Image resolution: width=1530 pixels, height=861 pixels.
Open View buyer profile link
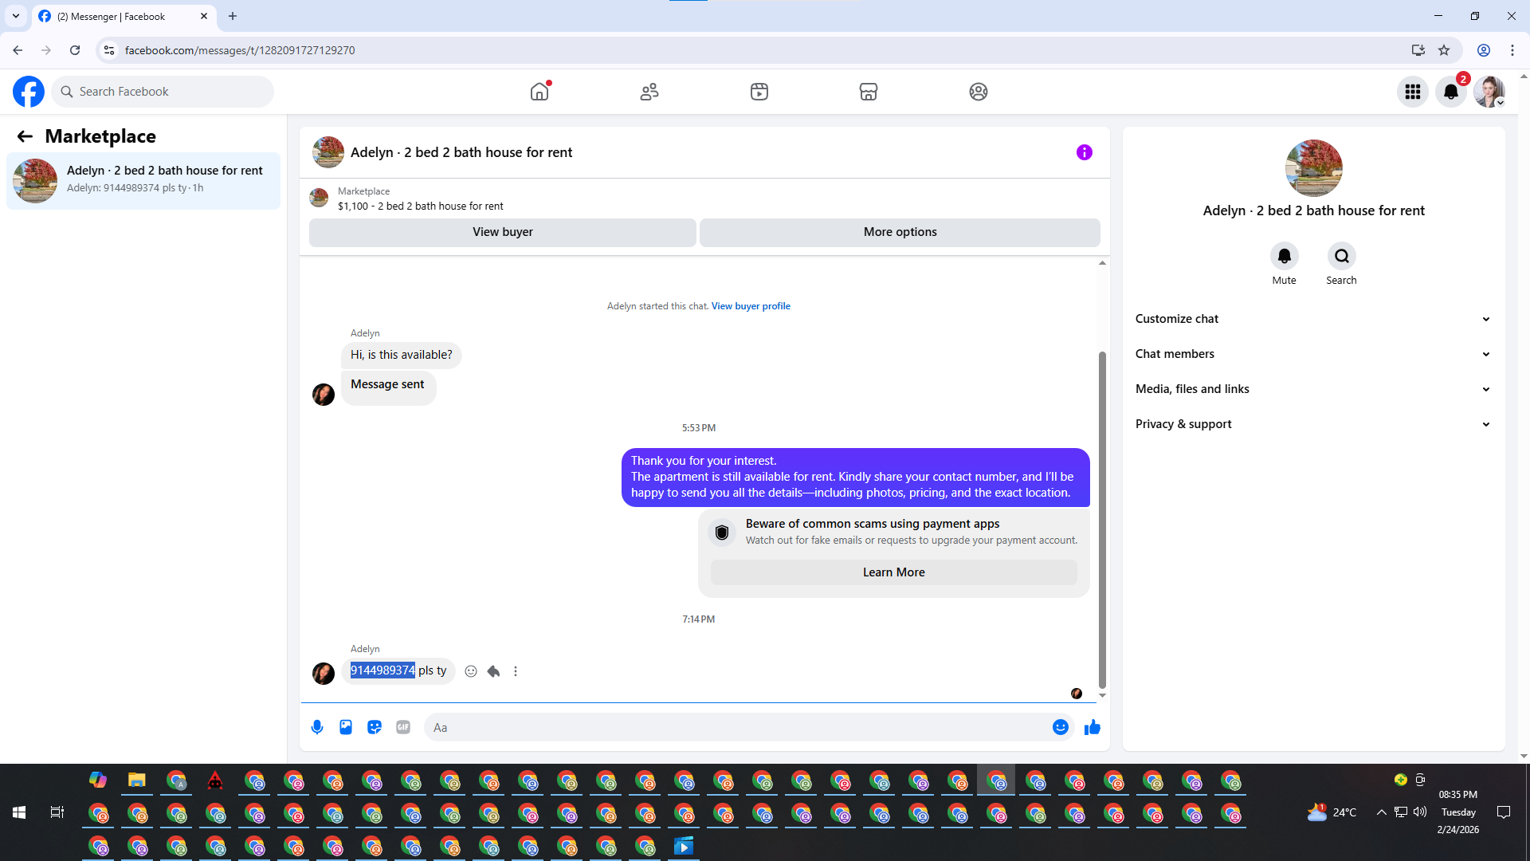point(751,306)
